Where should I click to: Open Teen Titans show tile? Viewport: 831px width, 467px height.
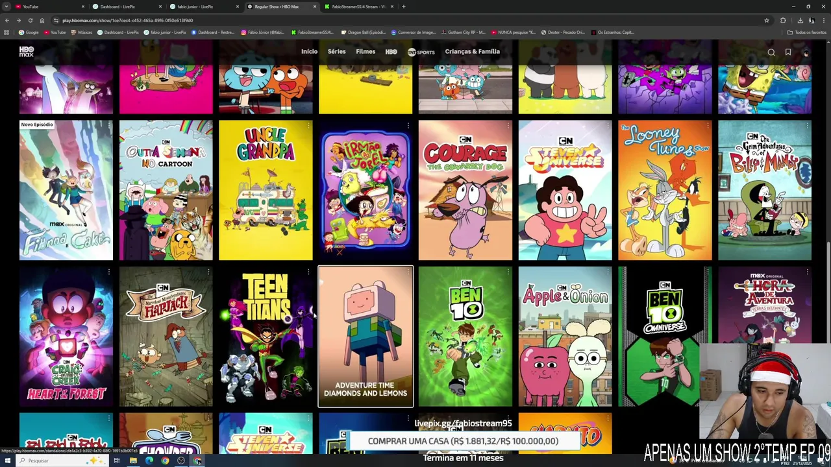click(x=266, y=337)
